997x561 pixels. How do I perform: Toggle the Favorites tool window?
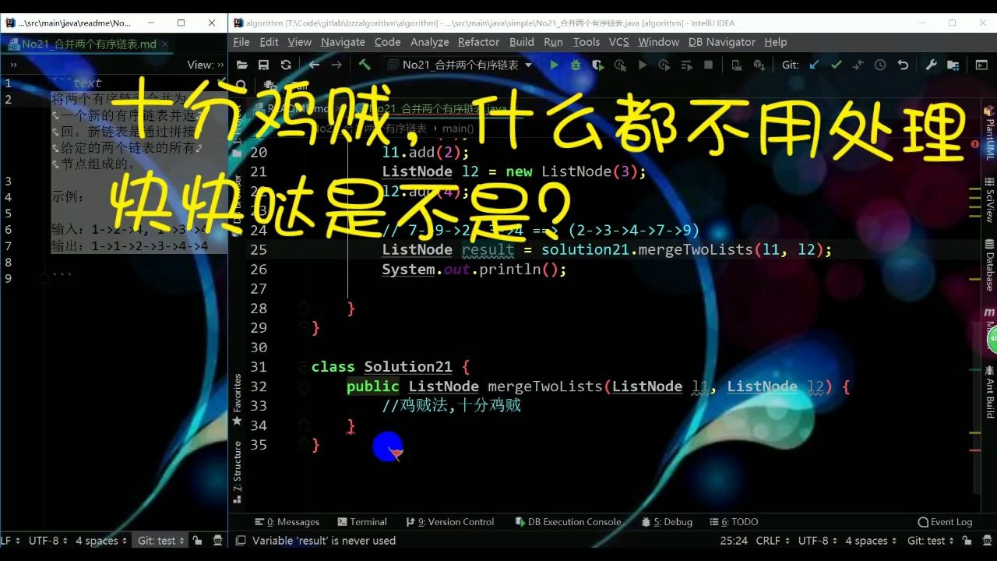click(x=238, y=396)
